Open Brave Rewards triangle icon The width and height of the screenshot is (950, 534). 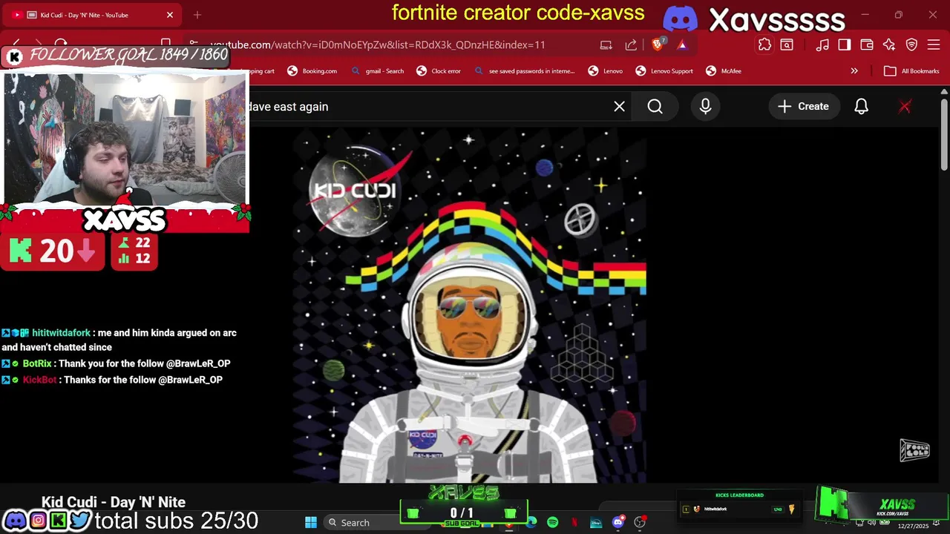click(x=682, y=44)
